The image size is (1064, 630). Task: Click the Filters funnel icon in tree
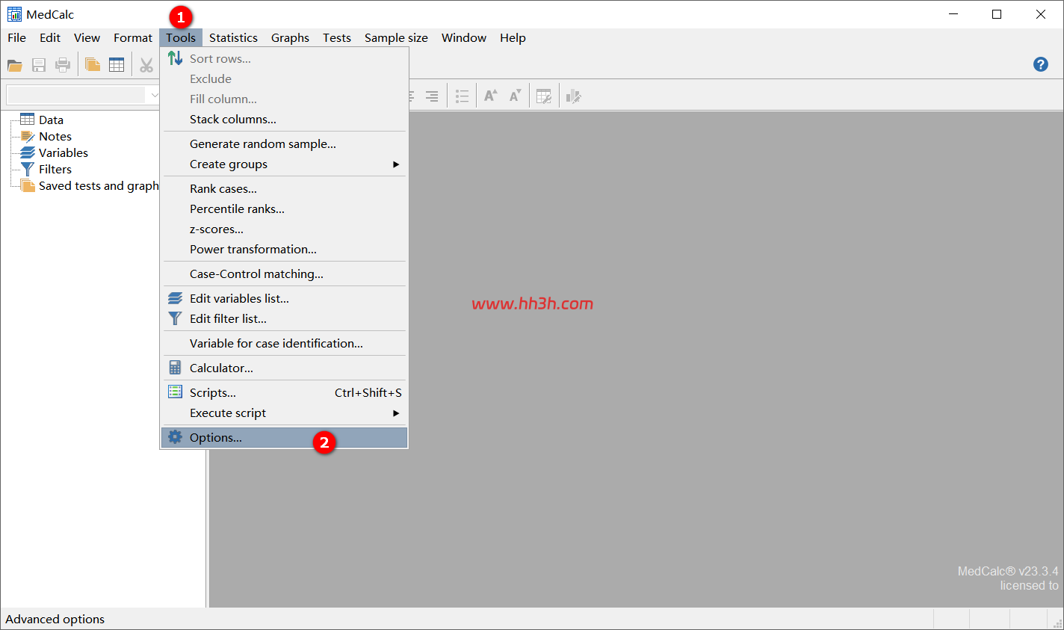point(28,170)
